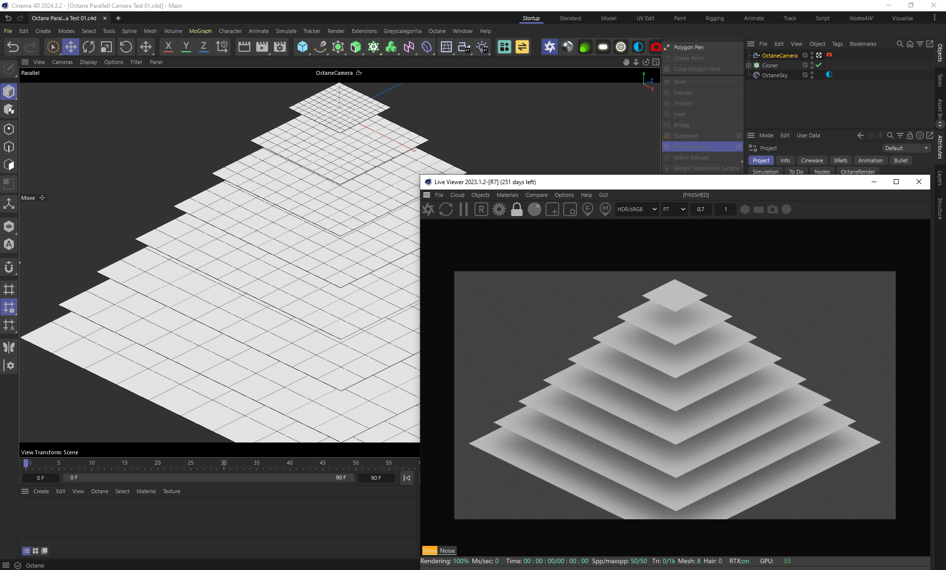Click the Cloner MoGraph toolbar icon
Screen dimensions: 946x570
[x=373, y=47]
